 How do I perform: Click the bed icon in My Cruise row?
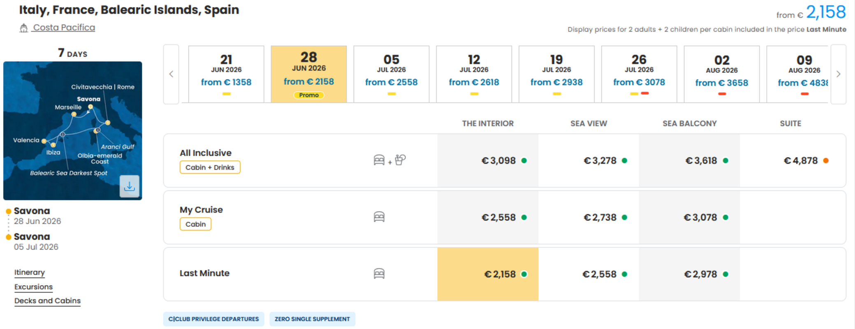pyautogui.click(x=379, y=217)
